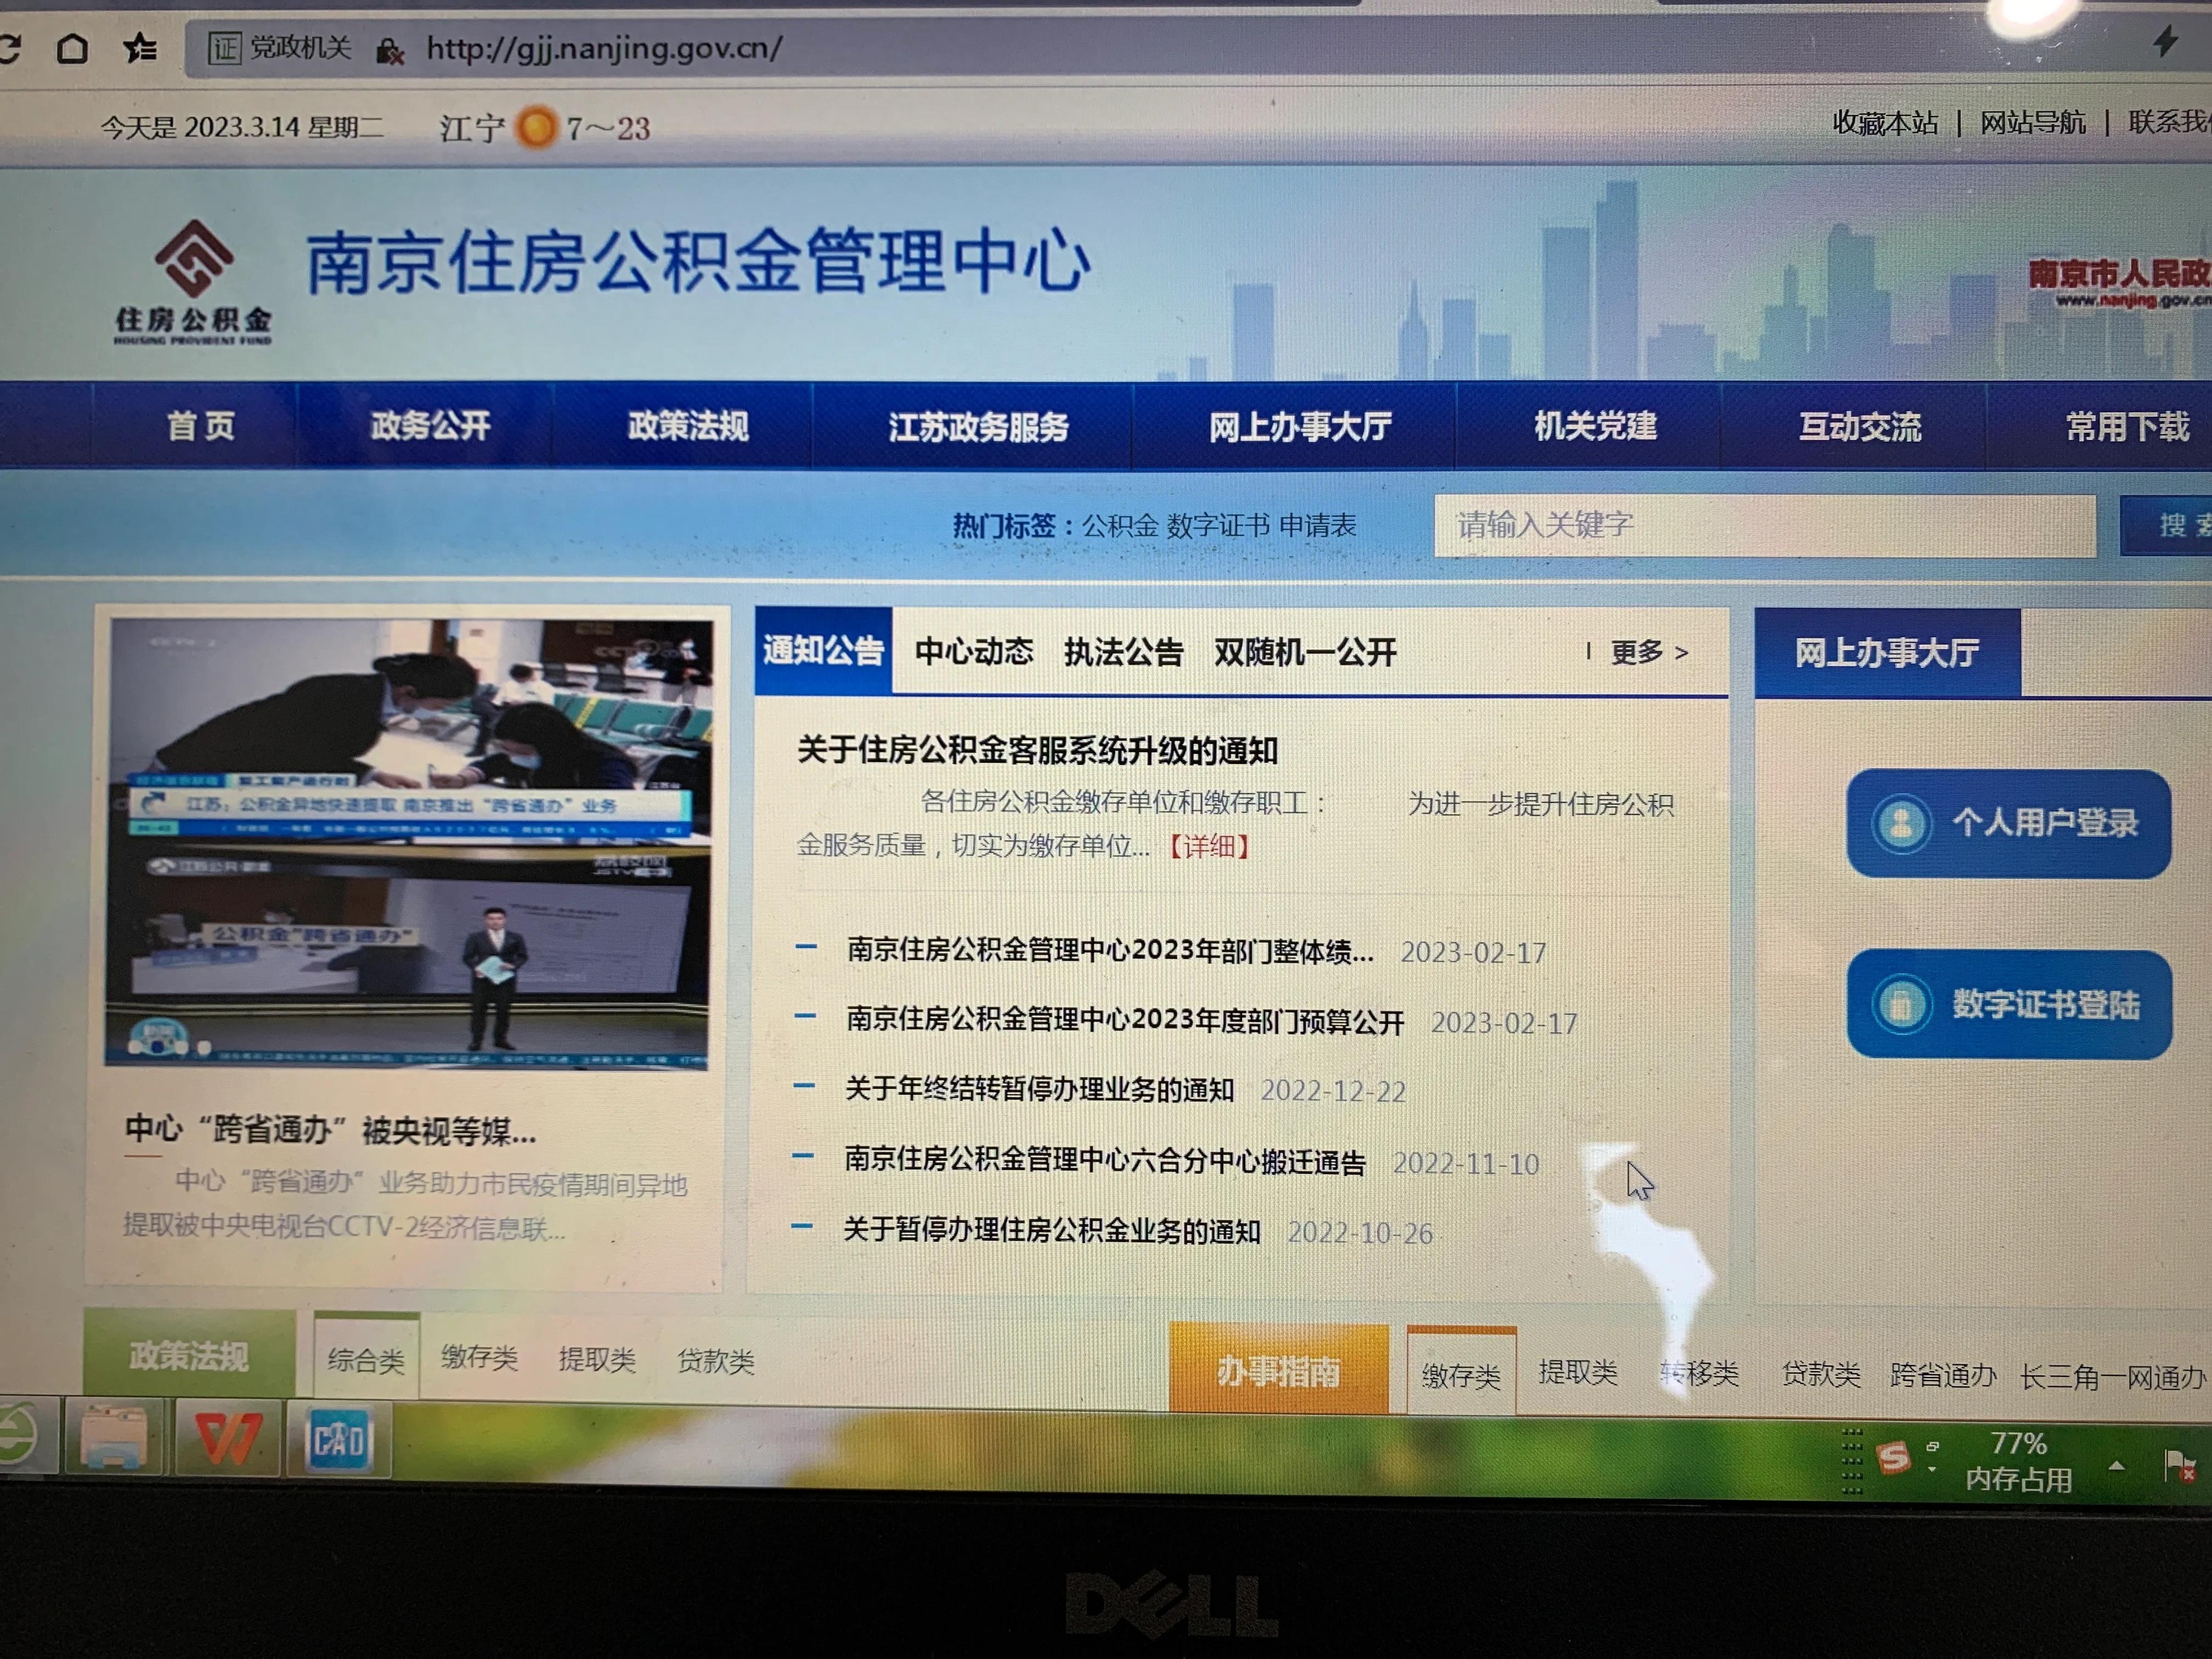
Task: Open 关于暂停办理住房公积金业务的通知
Action: [1051, 1231]
